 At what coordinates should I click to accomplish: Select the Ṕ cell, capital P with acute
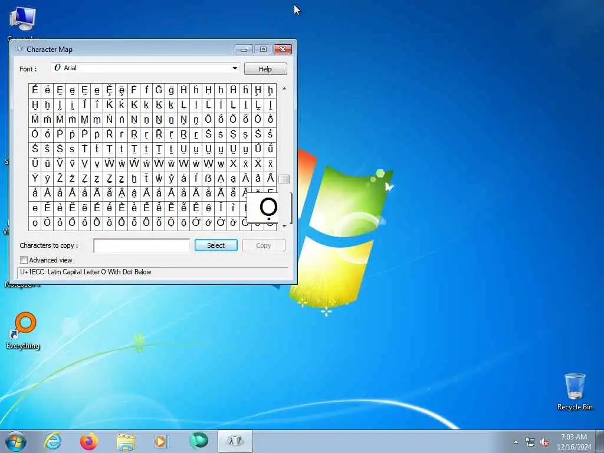tap(60, 134)
